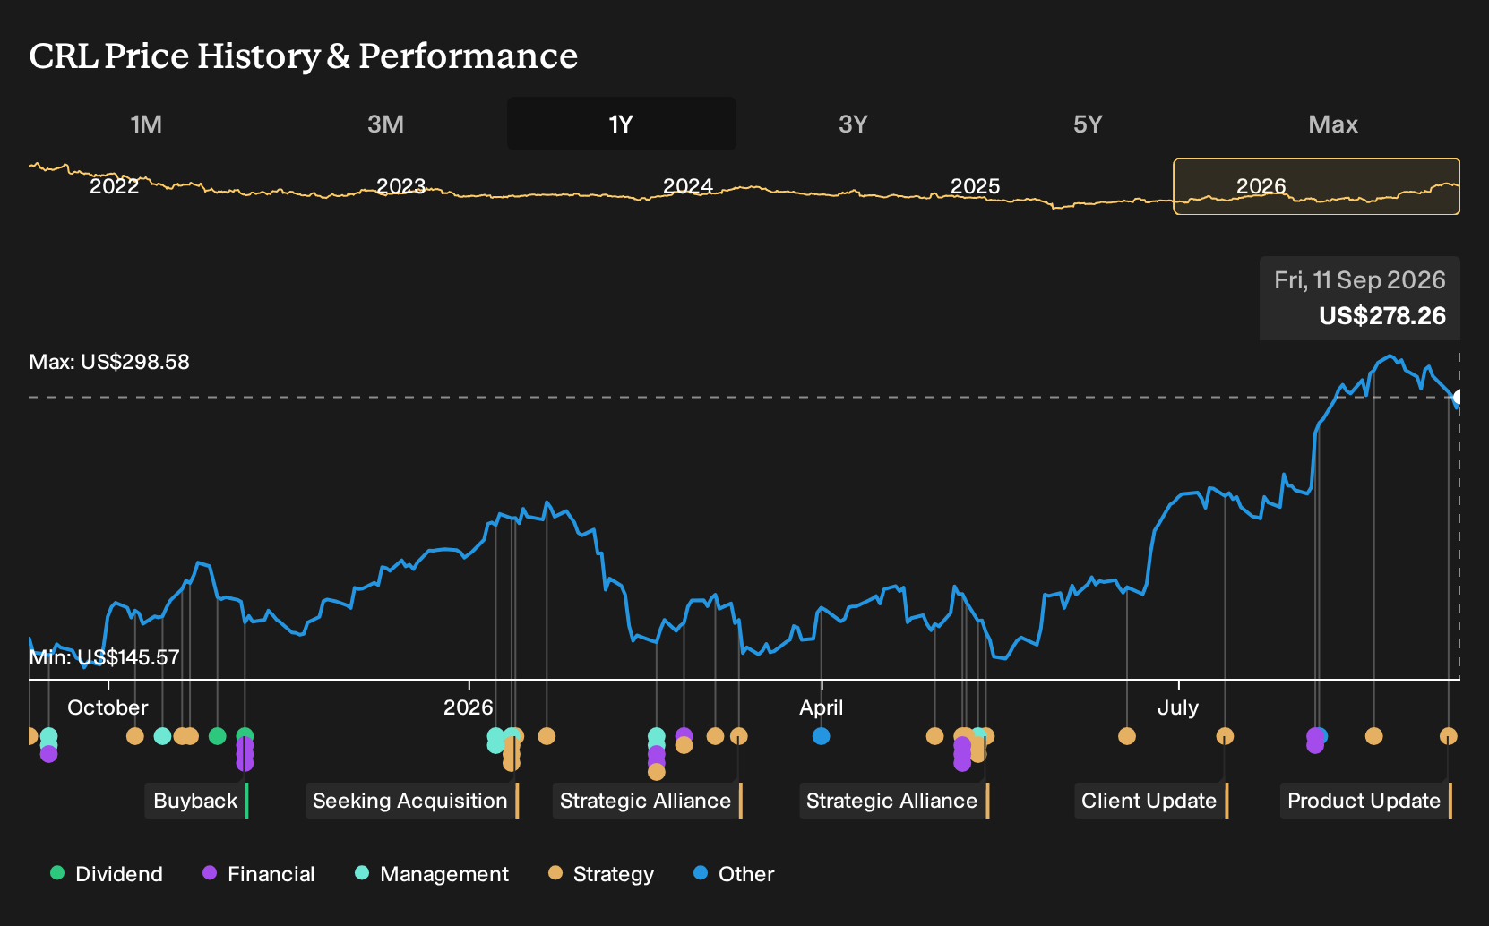Image resolution: width=1489 pixels, height=926 pixels.
Task: Select the Strategy marker linked to Product Update
Action: click(1448, 736)
